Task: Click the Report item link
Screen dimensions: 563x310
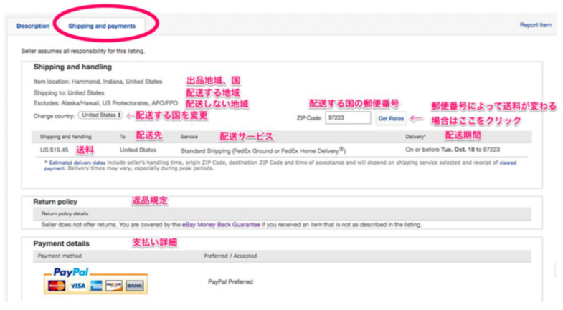Action: click(535, 25)
